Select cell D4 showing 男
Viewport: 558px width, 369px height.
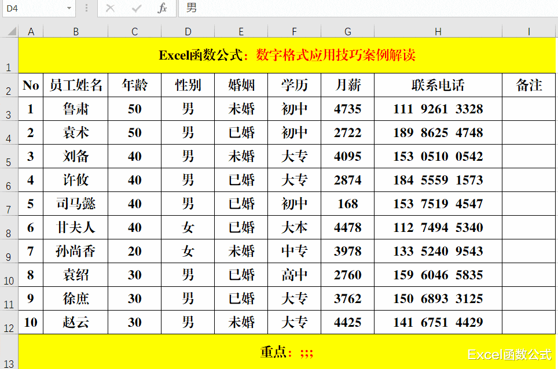(x=188, y=132)
